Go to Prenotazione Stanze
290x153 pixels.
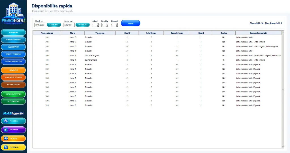[13, 40]
